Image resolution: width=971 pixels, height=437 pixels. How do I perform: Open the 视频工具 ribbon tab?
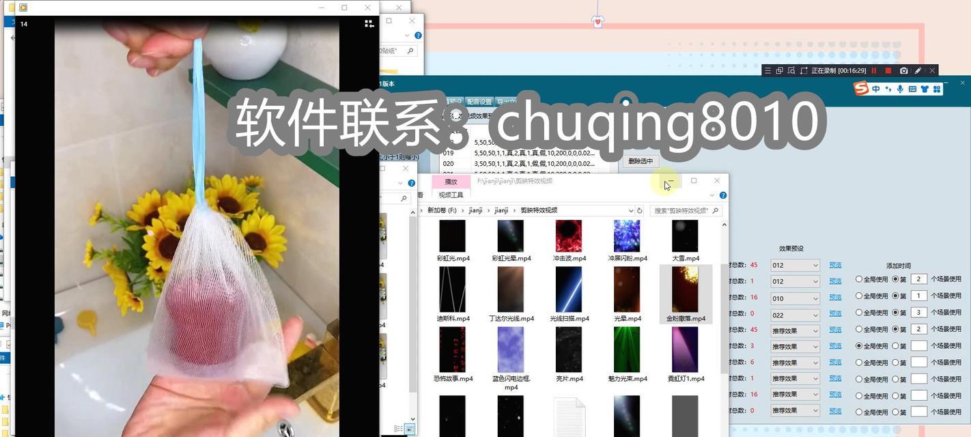451,195
